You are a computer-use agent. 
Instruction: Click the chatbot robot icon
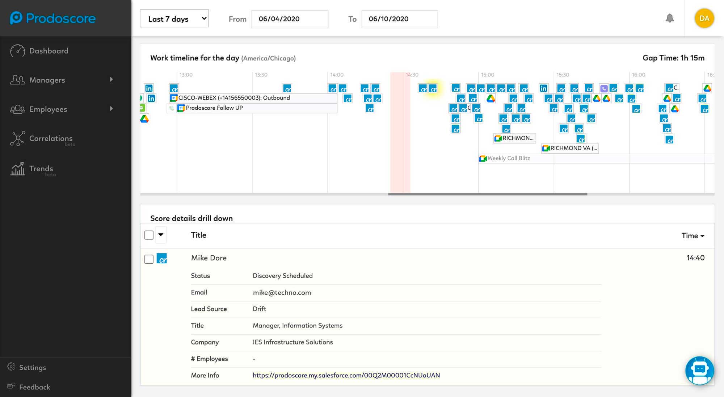coord(699,370)
